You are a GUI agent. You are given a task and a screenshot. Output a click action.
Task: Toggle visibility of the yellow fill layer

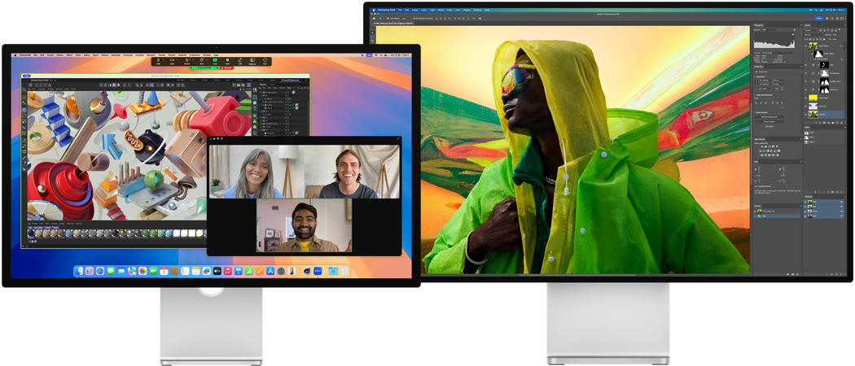(x=805, y=98)
